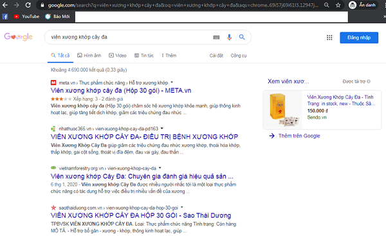The image size is (386, 236).
Task: Open the Cài đặt settings menu
Action: (216, 55)
